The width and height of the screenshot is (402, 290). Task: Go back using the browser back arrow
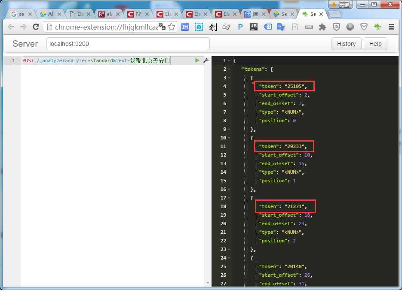(11, 27)
